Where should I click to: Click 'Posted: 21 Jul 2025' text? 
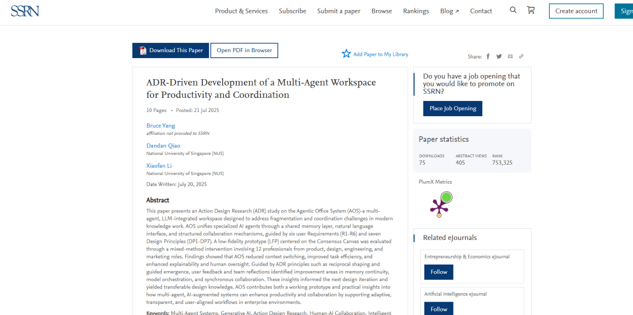point(198,110)
